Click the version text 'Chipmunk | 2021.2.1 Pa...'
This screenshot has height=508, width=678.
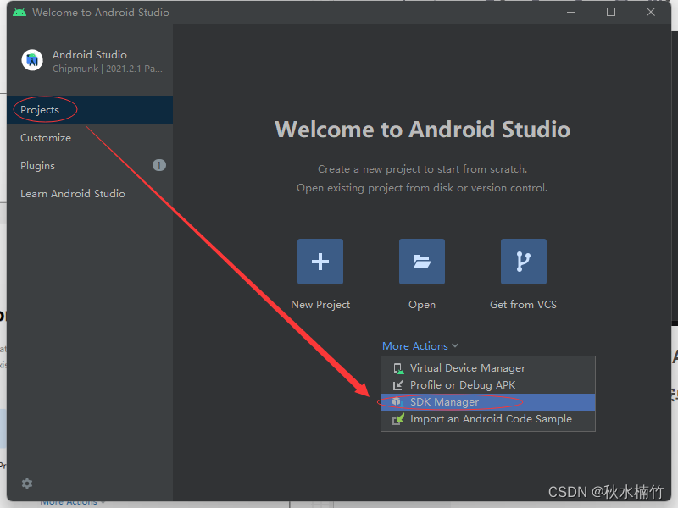click(x=108, y=69)
